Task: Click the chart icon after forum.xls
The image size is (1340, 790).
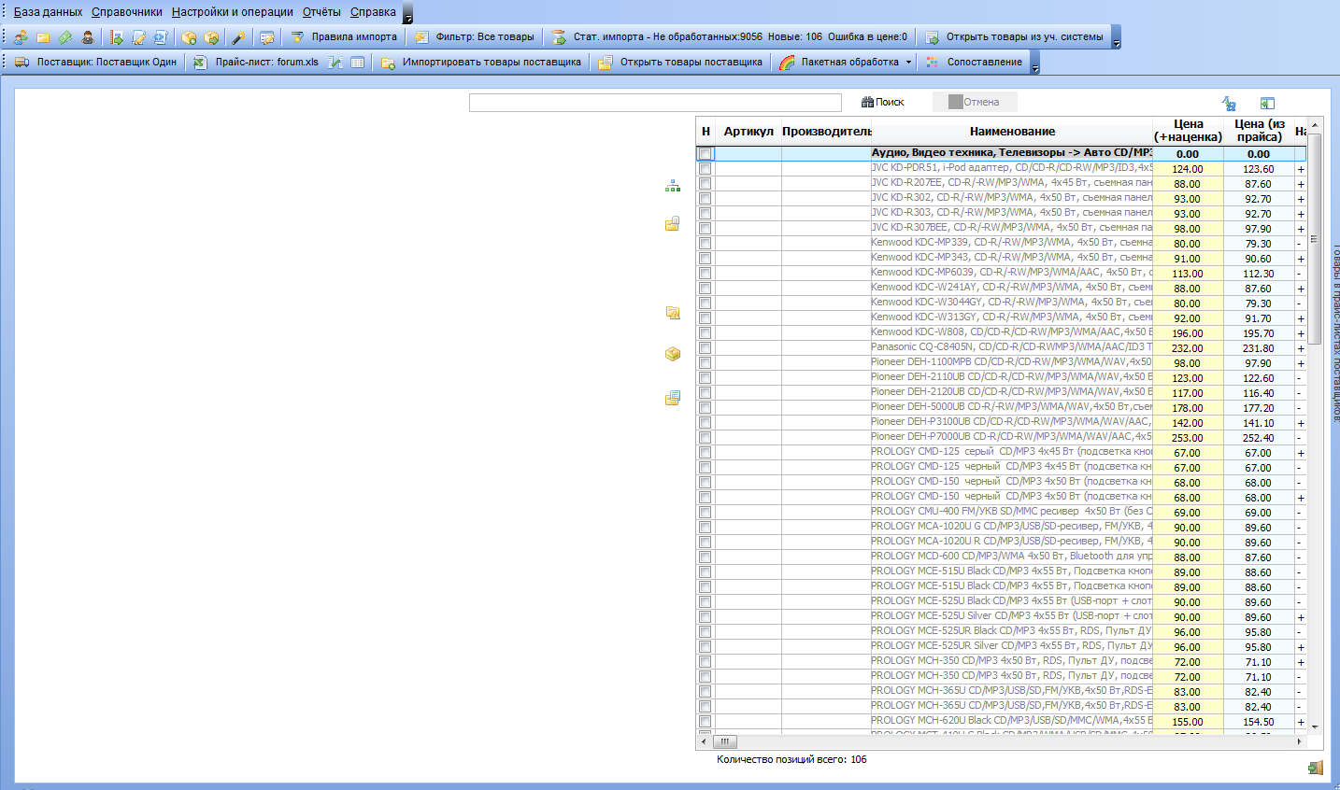Action: coord(335,63)
